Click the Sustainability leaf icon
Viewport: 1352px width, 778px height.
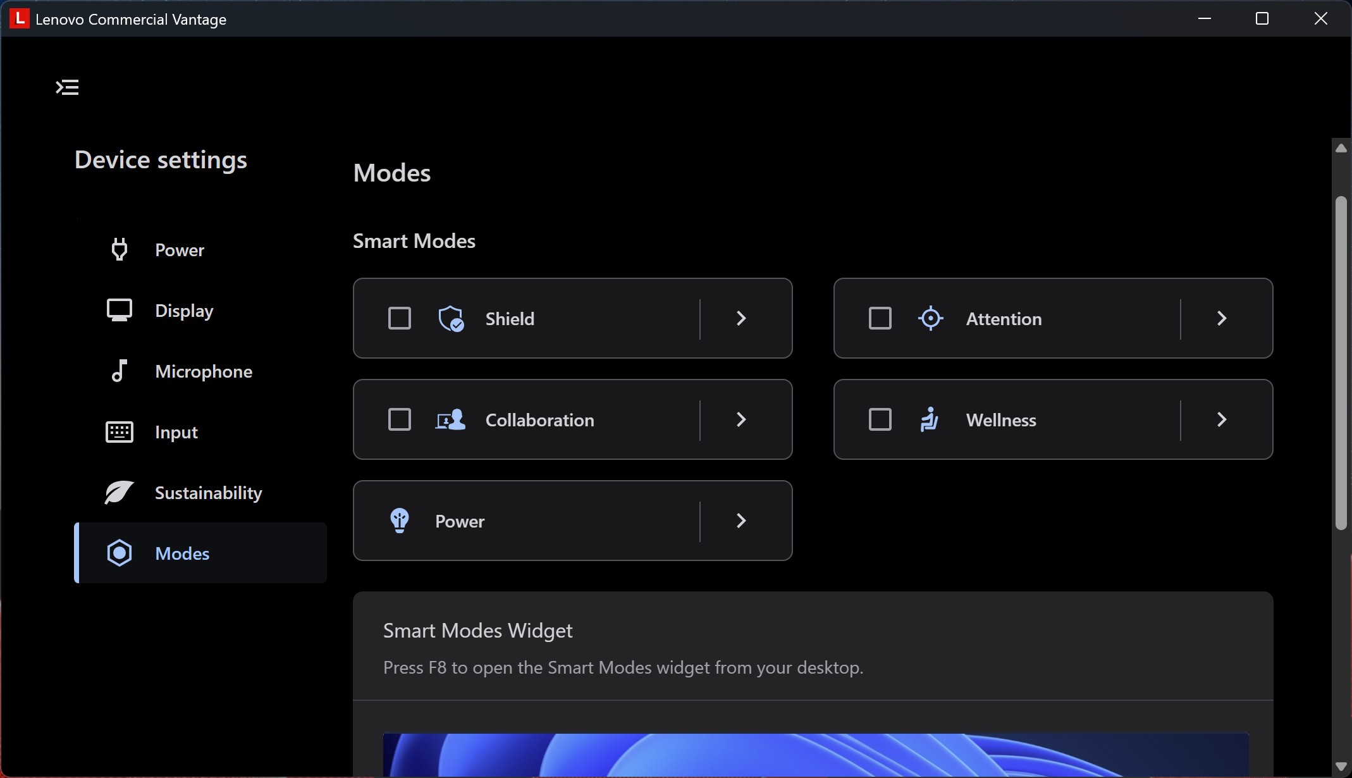coord(119,493)
